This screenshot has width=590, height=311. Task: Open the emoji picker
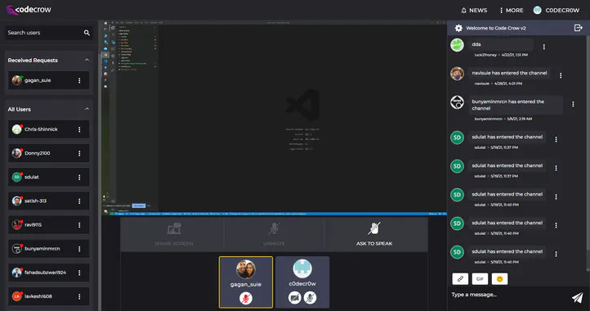499,279
